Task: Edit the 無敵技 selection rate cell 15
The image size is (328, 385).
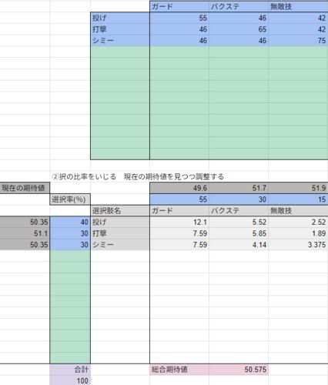Action: click(x=298, y=199)
